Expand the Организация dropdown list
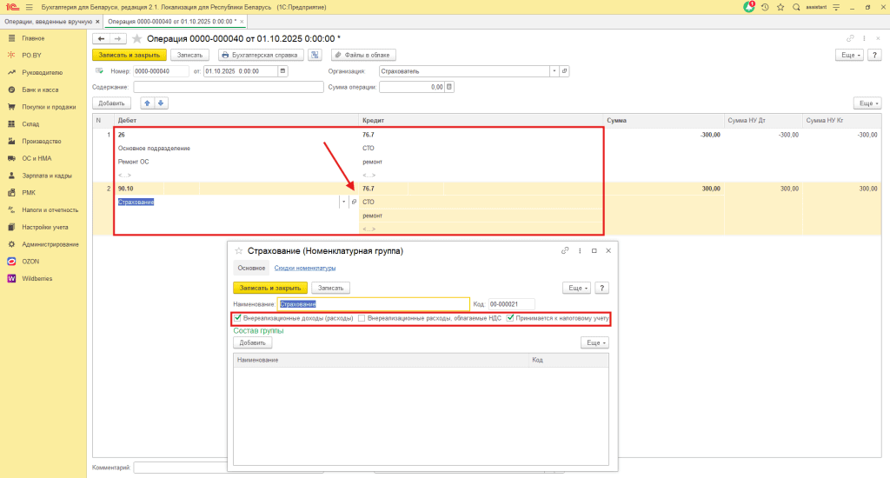Viewport: 890px width, 478px height. click(x=555, y=71)
